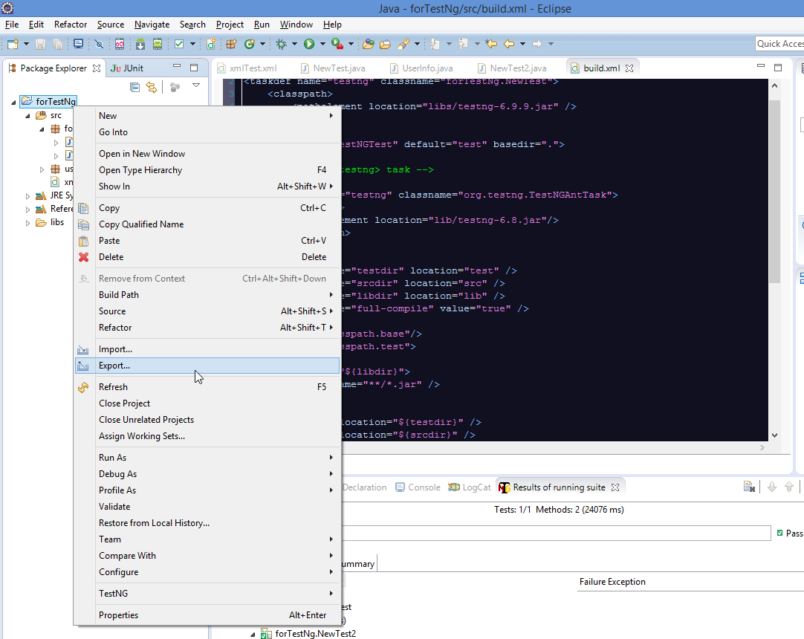Open the External Tools dropdown arrow

[x=351, y=44]
